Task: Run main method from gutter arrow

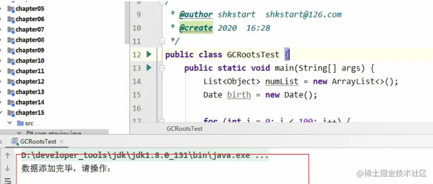Action: [x=149, y=68]
